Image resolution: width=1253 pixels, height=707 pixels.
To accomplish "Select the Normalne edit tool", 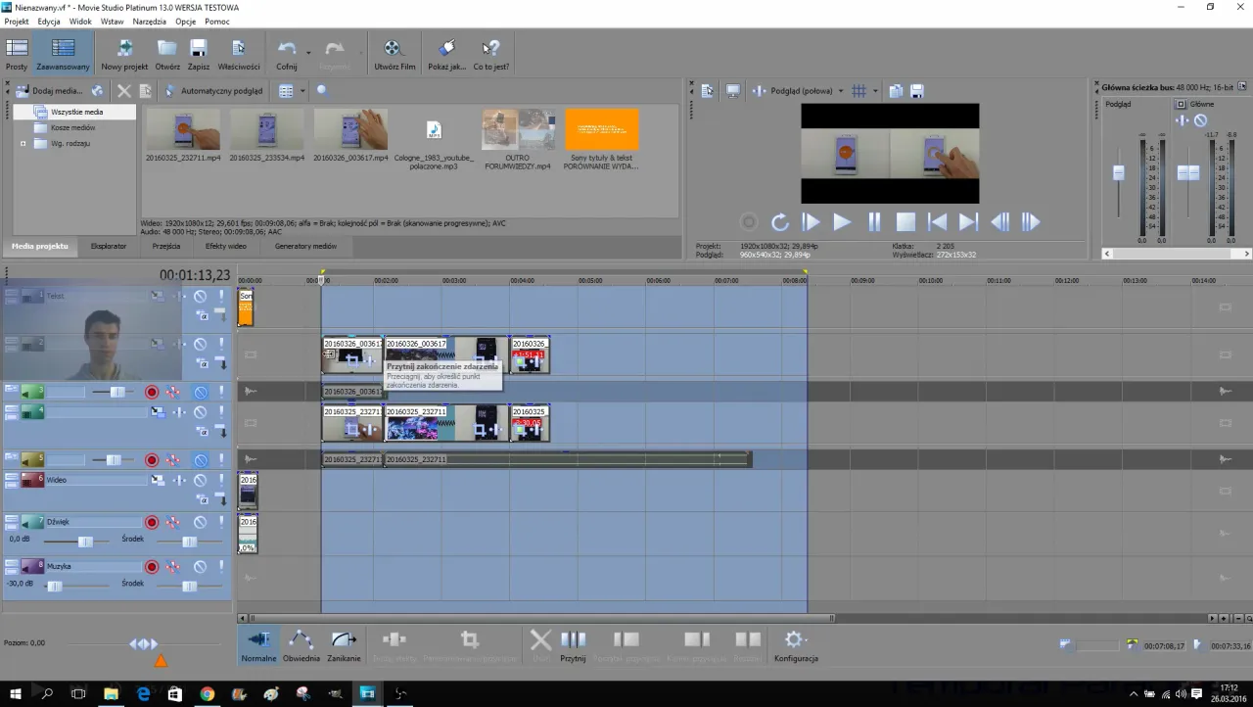I will tap(259, 646).
